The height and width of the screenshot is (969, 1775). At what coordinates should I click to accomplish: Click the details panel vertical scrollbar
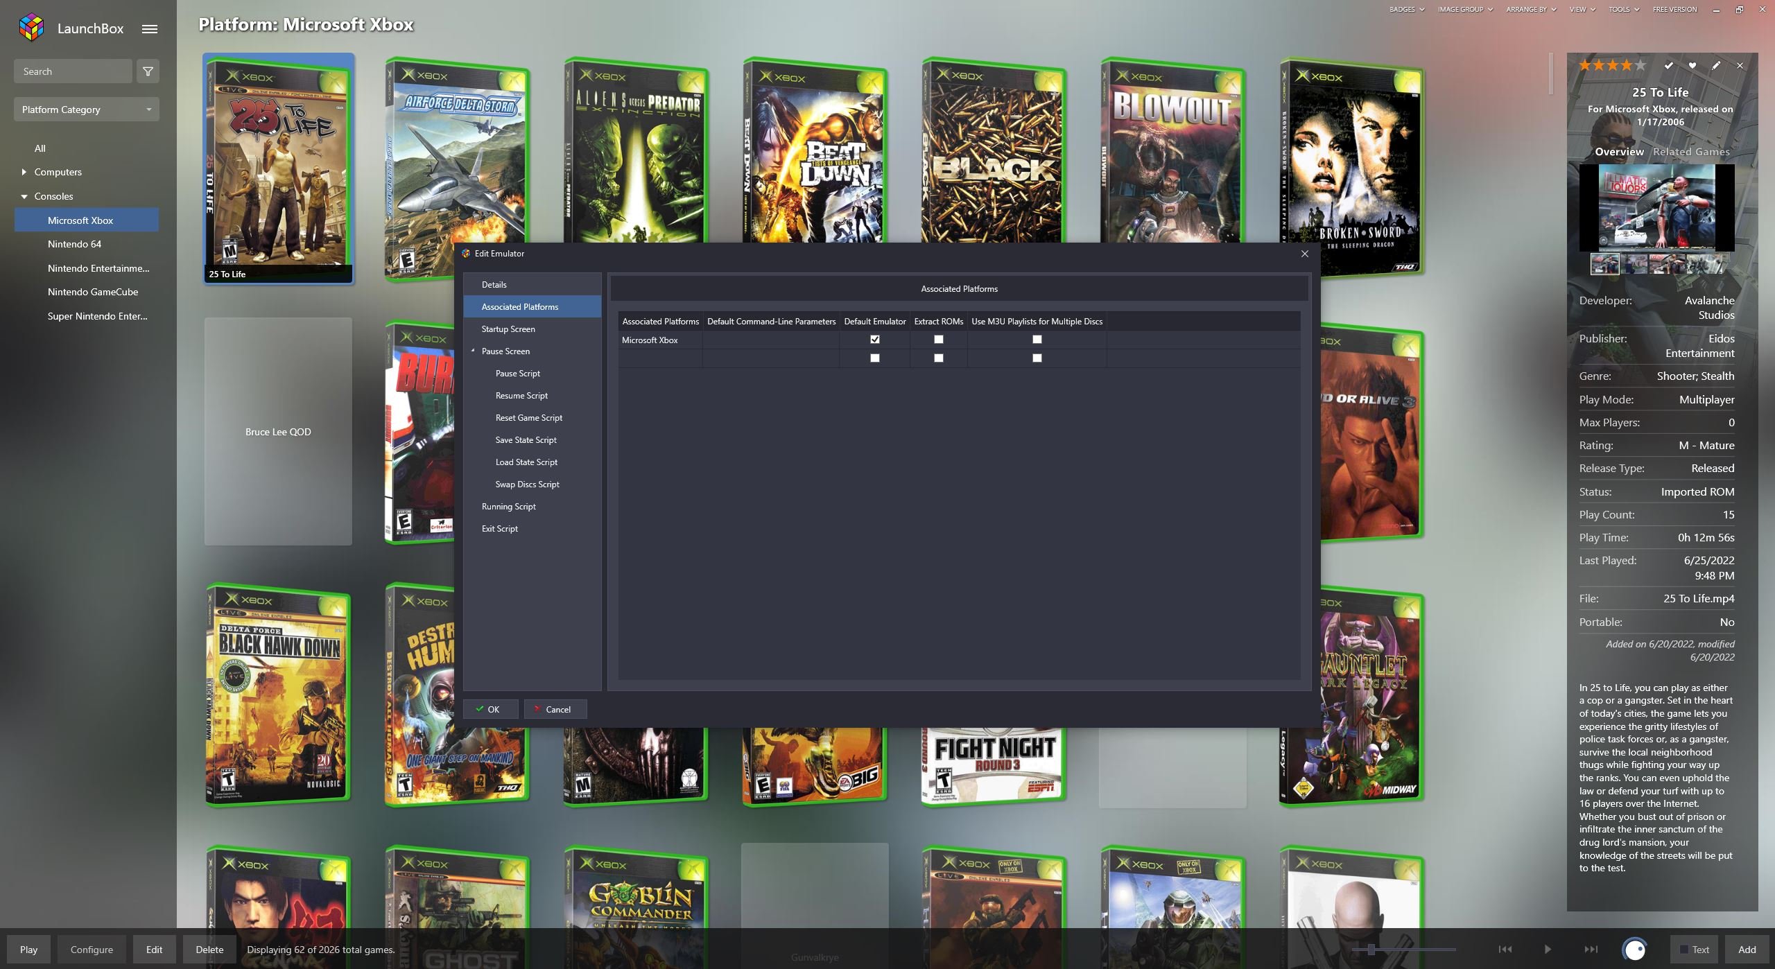click(1551, 74)
